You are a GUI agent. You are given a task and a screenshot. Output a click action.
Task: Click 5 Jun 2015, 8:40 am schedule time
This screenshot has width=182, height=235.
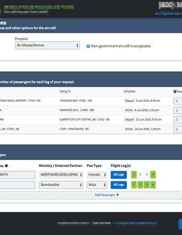click(x=148, y=101)
